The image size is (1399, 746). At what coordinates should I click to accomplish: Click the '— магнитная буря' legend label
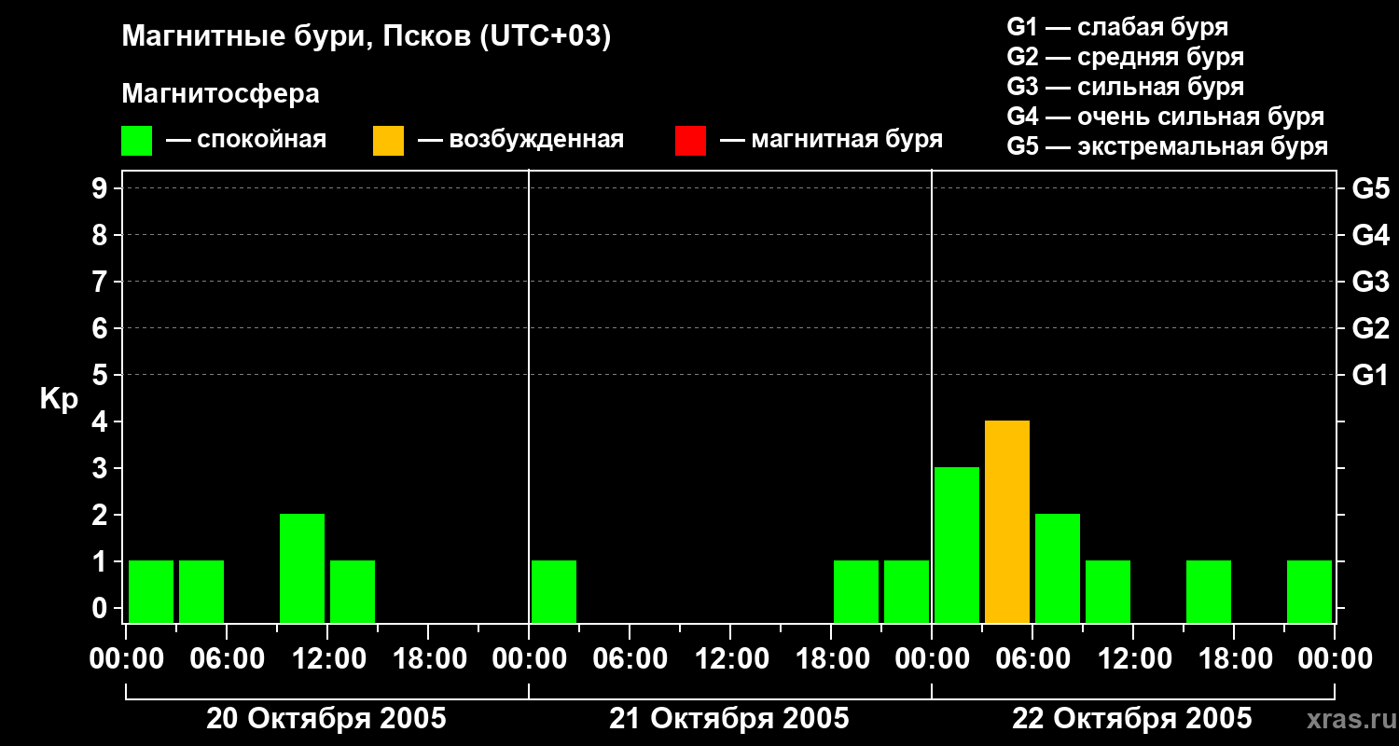point(831,140)
